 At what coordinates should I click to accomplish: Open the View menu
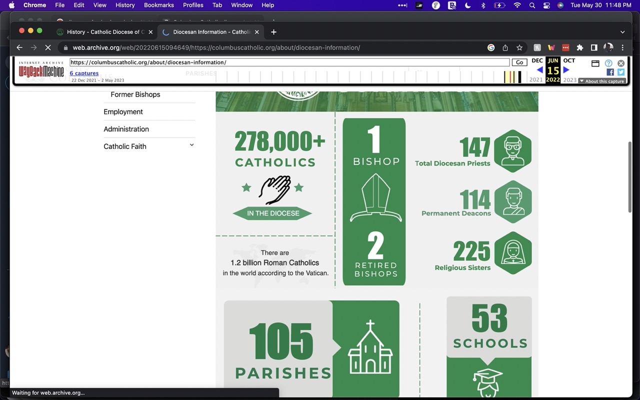100,5
